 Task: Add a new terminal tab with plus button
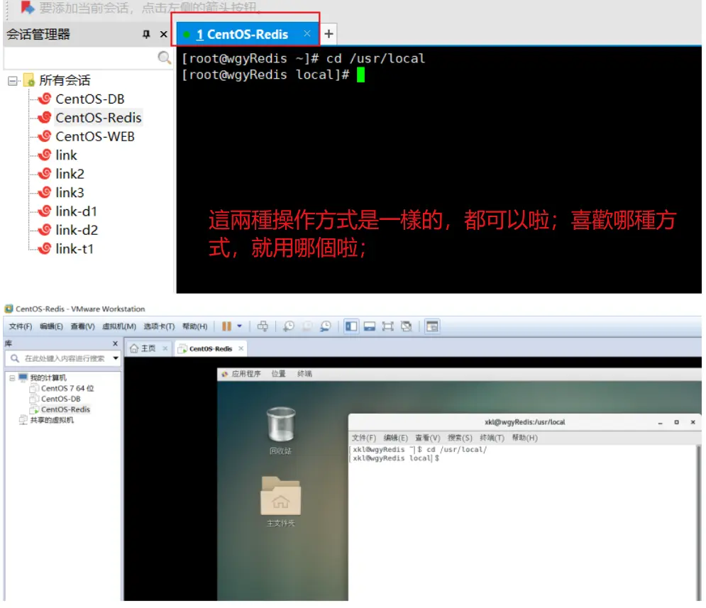tap(329, 34)
